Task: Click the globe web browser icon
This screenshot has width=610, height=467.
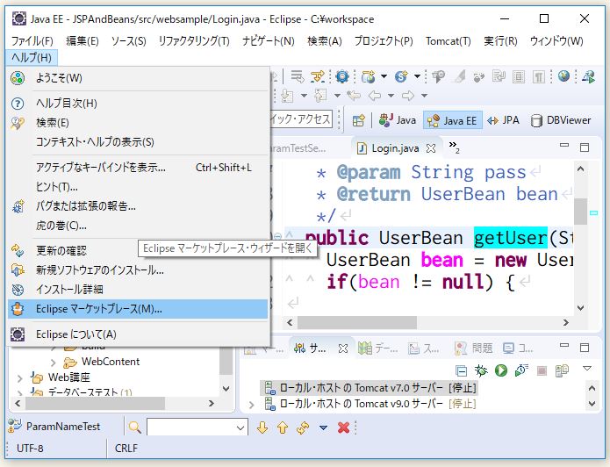Action: point(563,76)
